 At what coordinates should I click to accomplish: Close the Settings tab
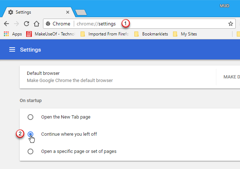[67, 12]
